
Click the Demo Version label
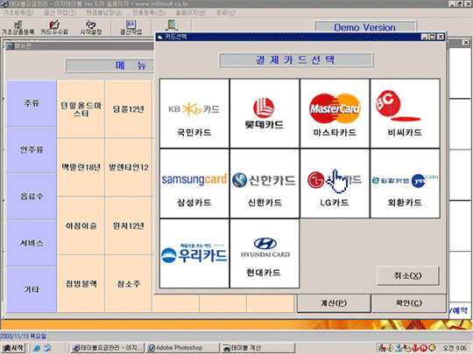364,27
